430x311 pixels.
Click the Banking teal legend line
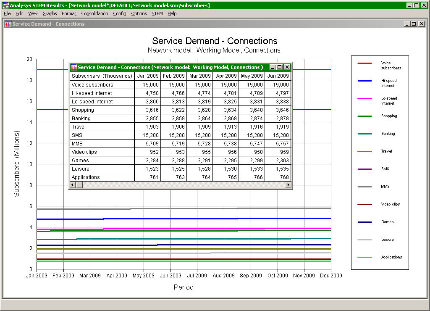[x=364, y=134]
